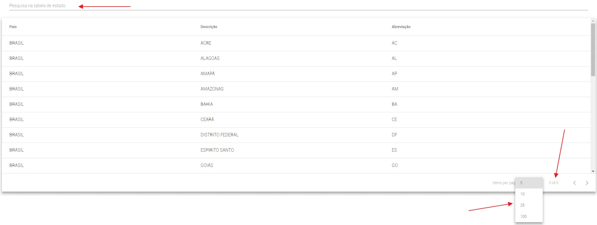Click the País column header
This screenshot has height=225, width=597.
(x=13, y=27)
